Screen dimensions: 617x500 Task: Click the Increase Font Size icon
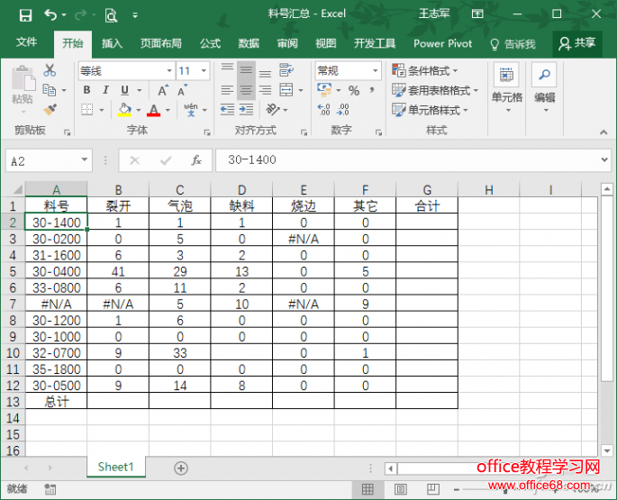click(163, 90)
